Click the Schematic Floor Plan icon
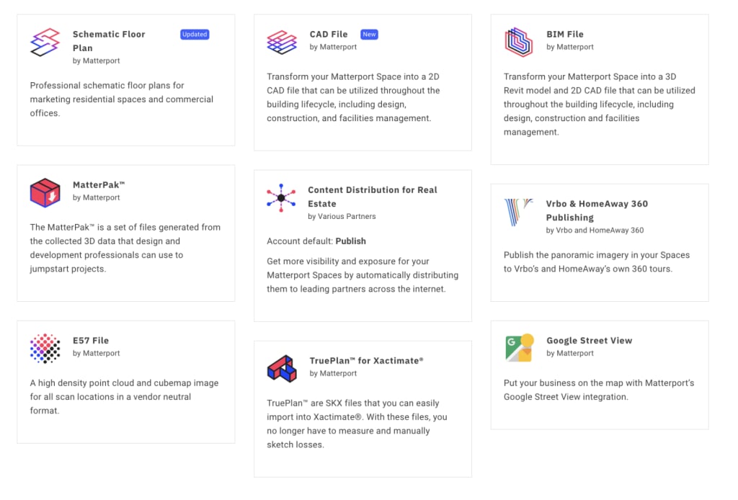 pyautogui.click(x=45, y=42)
